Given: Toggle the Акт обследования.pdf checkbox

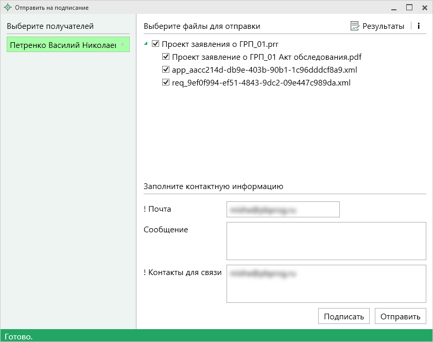Looking at the screenshot, I should click(x=166, y=57).
